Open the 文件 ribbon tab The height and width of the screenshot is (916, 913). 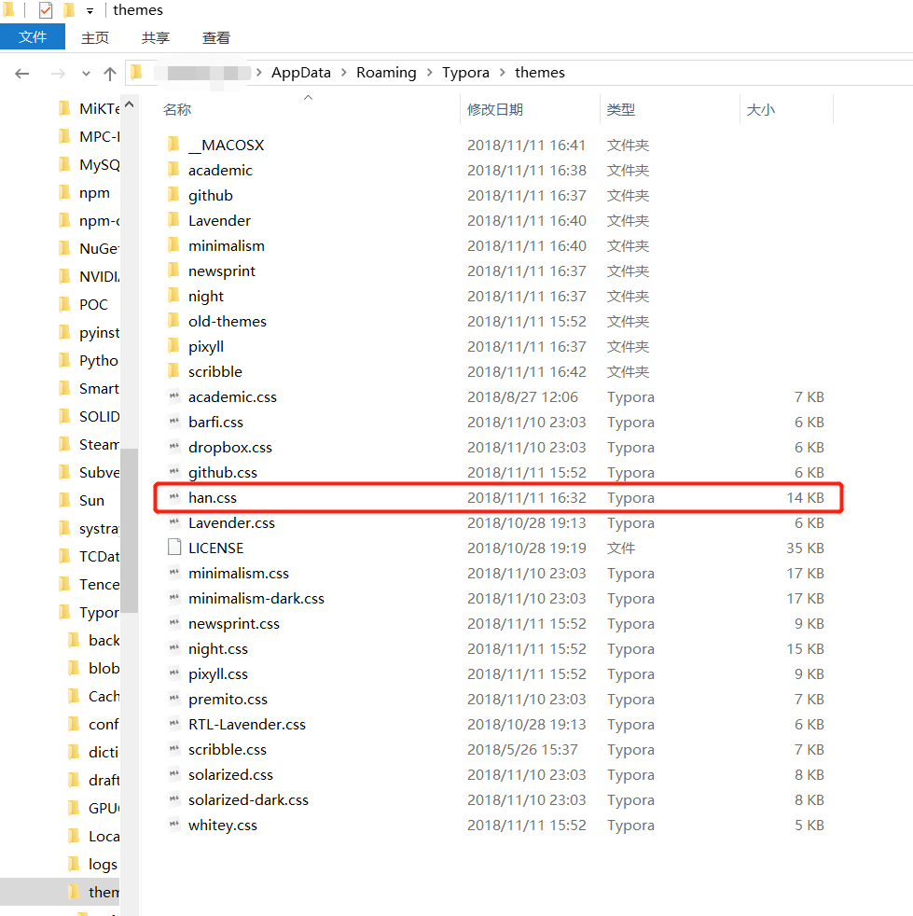[33, 37]
